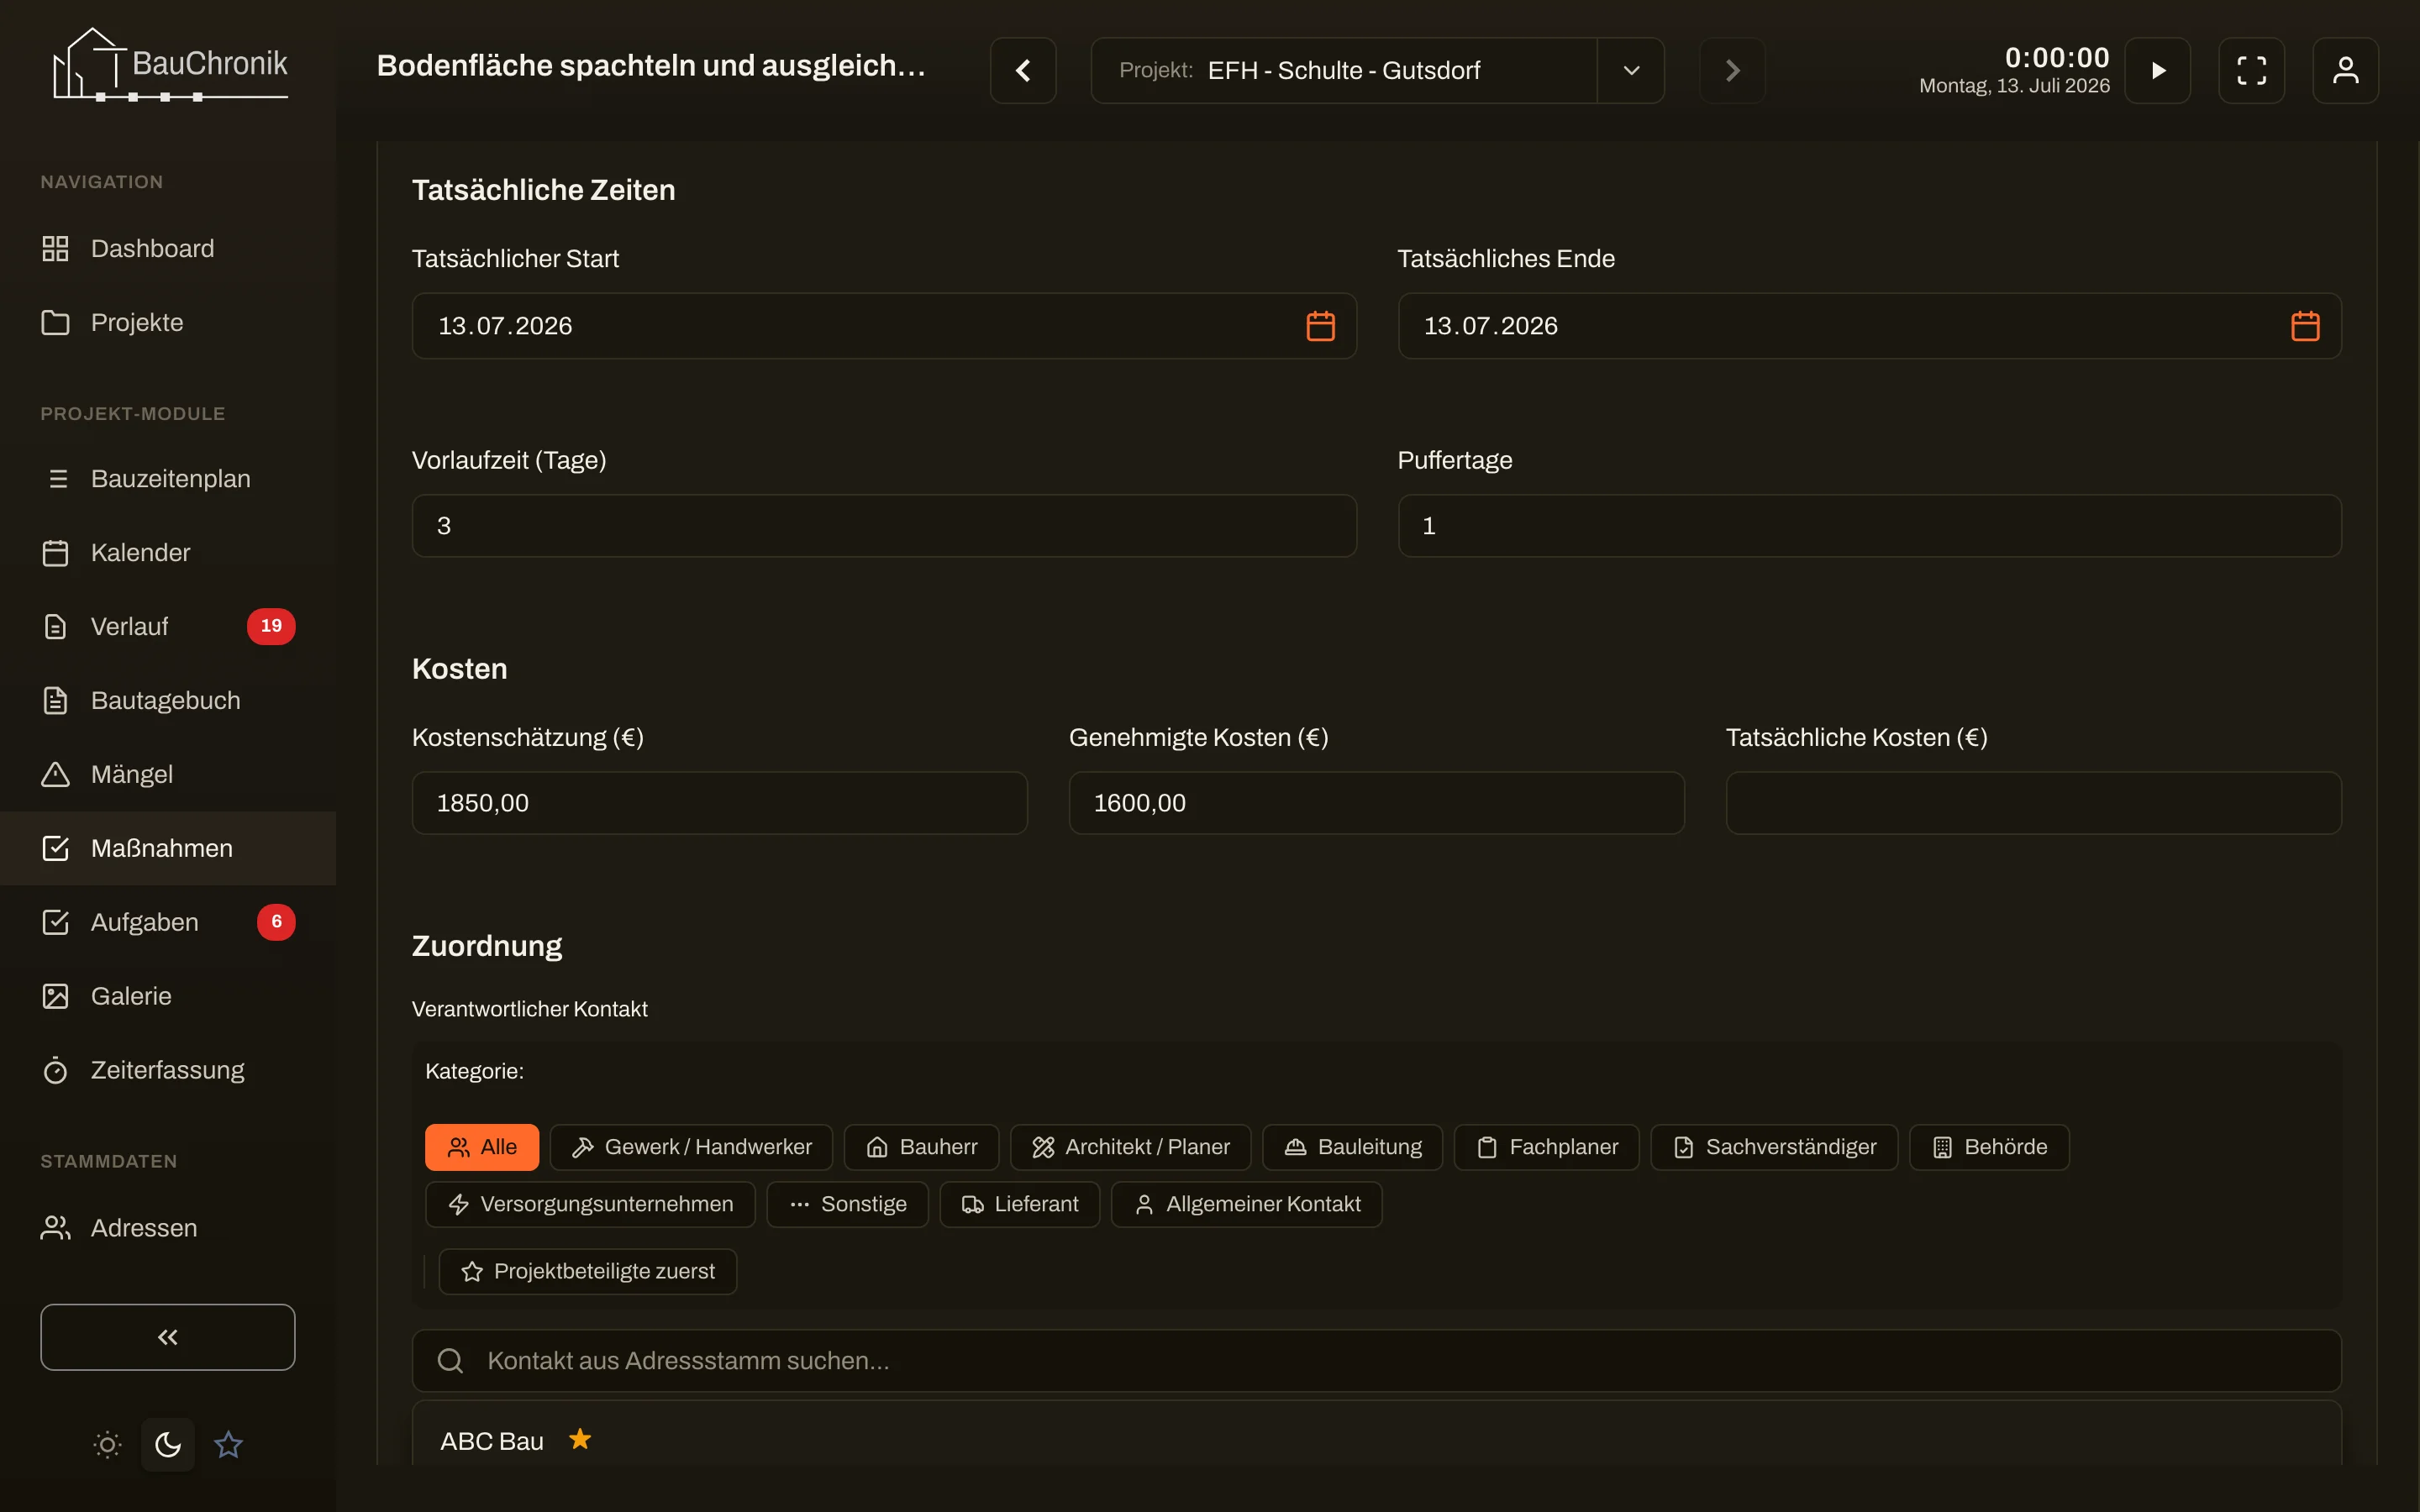
Task: Click the Kontakt aus Adressstamm suchen field
Action: point(1376,1360)
